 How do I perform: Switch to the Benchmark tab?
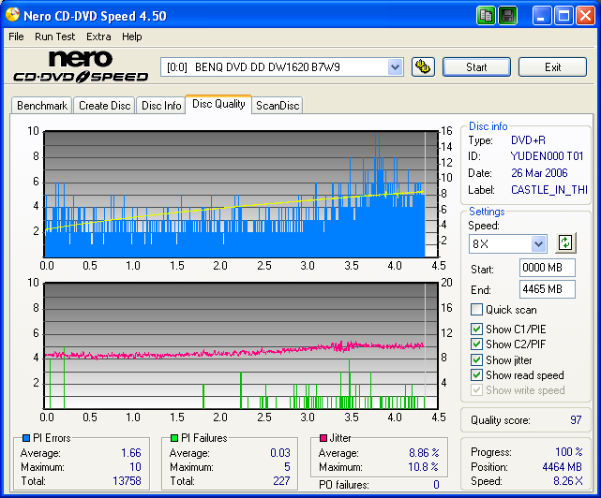tap(42, 106)
